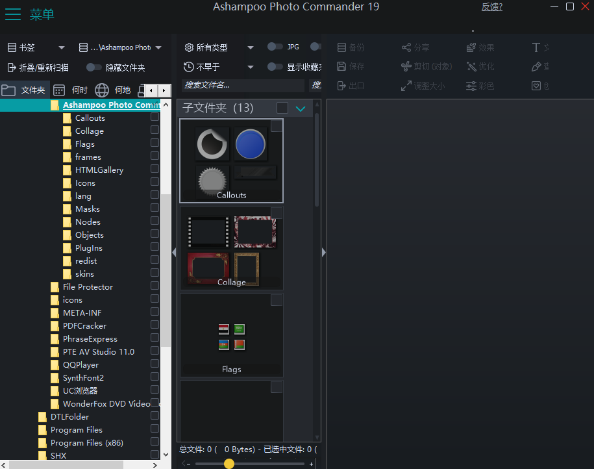Image resolution: width=594 pixels, height=469 pixels.
Task: Check the Callouts tree checkbox
Action: coord(155,117)
